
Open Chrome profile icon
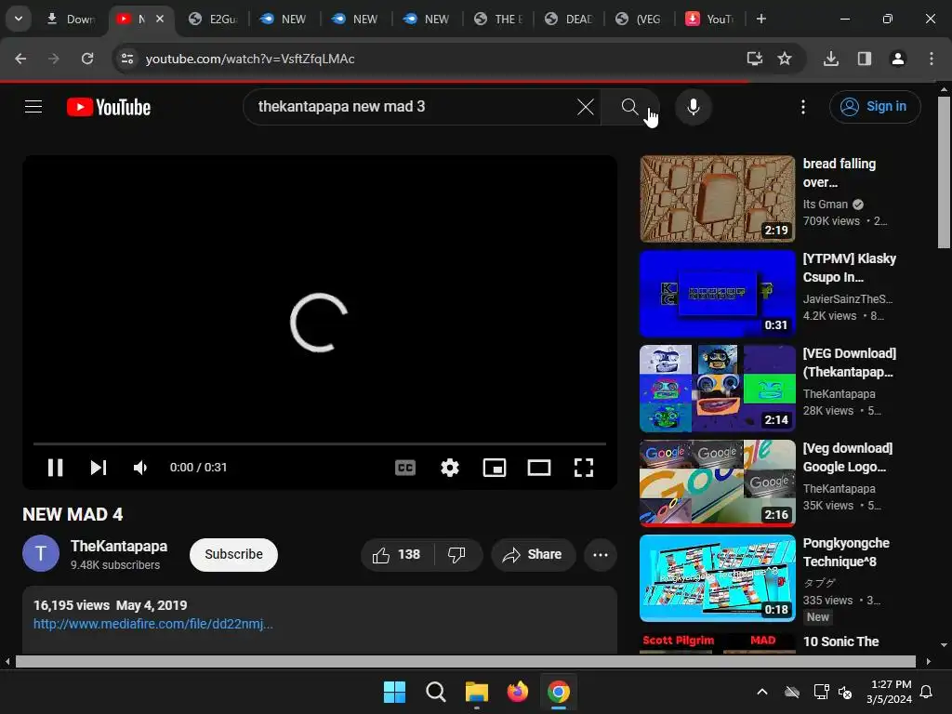coord(897,59)
